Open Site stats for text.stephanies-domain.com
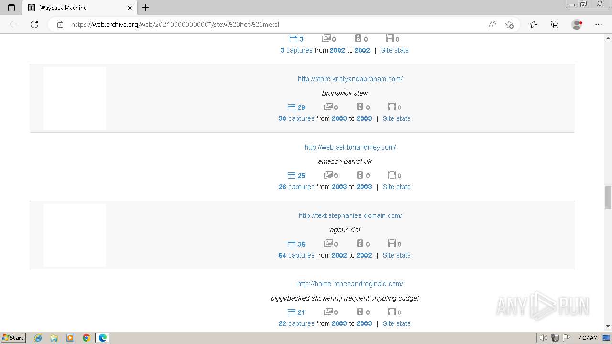This screenshot has height=344, width=612. 396,255
